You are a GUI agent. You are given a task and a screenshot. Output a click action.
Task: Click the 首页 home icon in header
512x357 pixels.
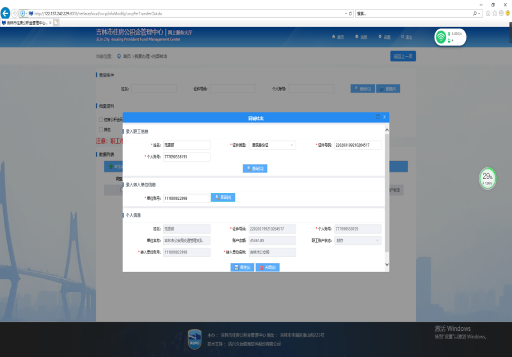(x=338, y=37)
